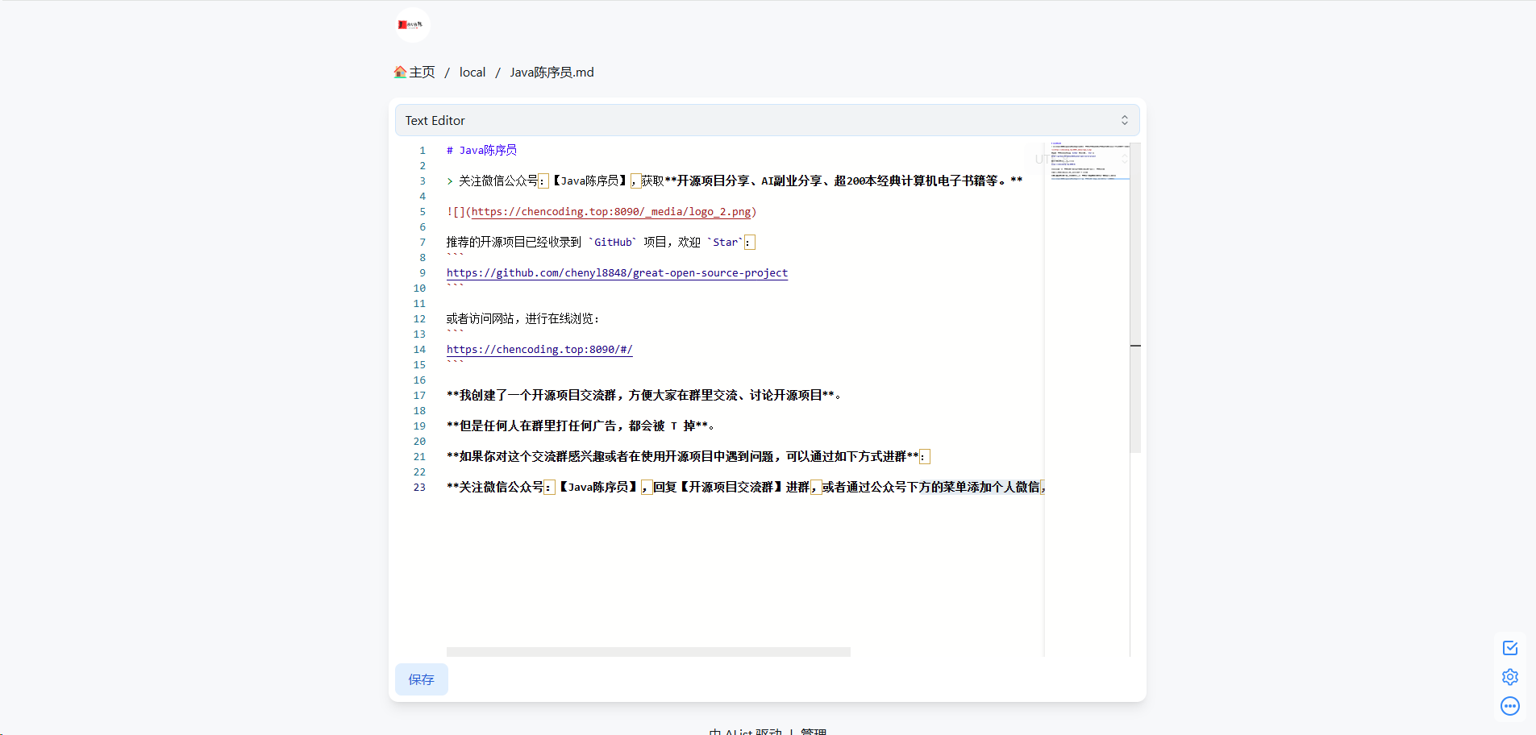Click the horizontal scrollbar under the editor
The height and width of the screenshot is (735, 1536).
pos(648,651)
